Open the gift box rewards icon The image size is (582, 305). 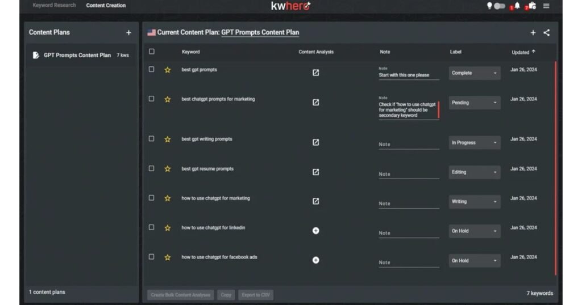click(x=532, y=6)
